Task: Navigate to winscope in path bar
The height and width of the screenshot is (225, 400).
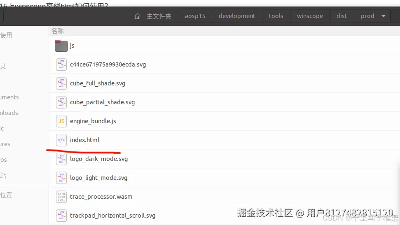Action: coord(310,16)
